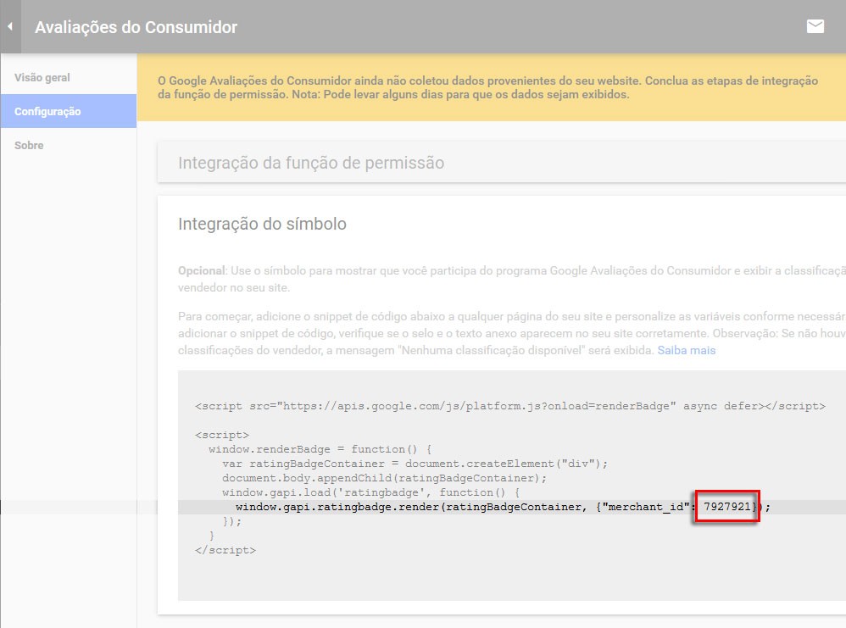Click the Para começar instruction paragraph

click(x=512, y=333)
